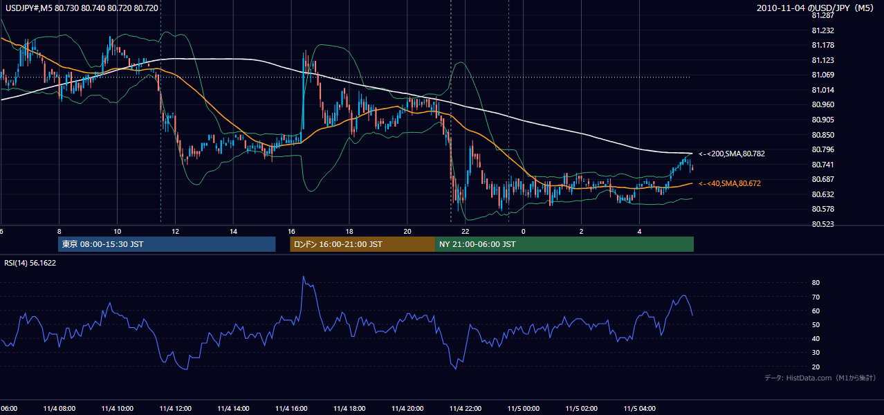Click price axis value 81.069

click(x=822, y=75)
